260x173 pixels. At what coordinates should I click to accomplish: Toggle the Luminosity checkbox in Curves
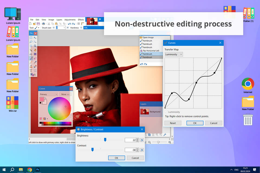[166, 112]
